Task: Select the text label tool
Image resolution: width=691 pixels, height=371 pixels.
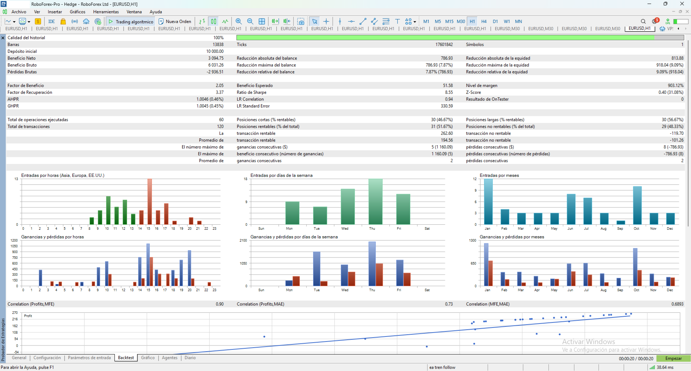Action: (397, 22)
